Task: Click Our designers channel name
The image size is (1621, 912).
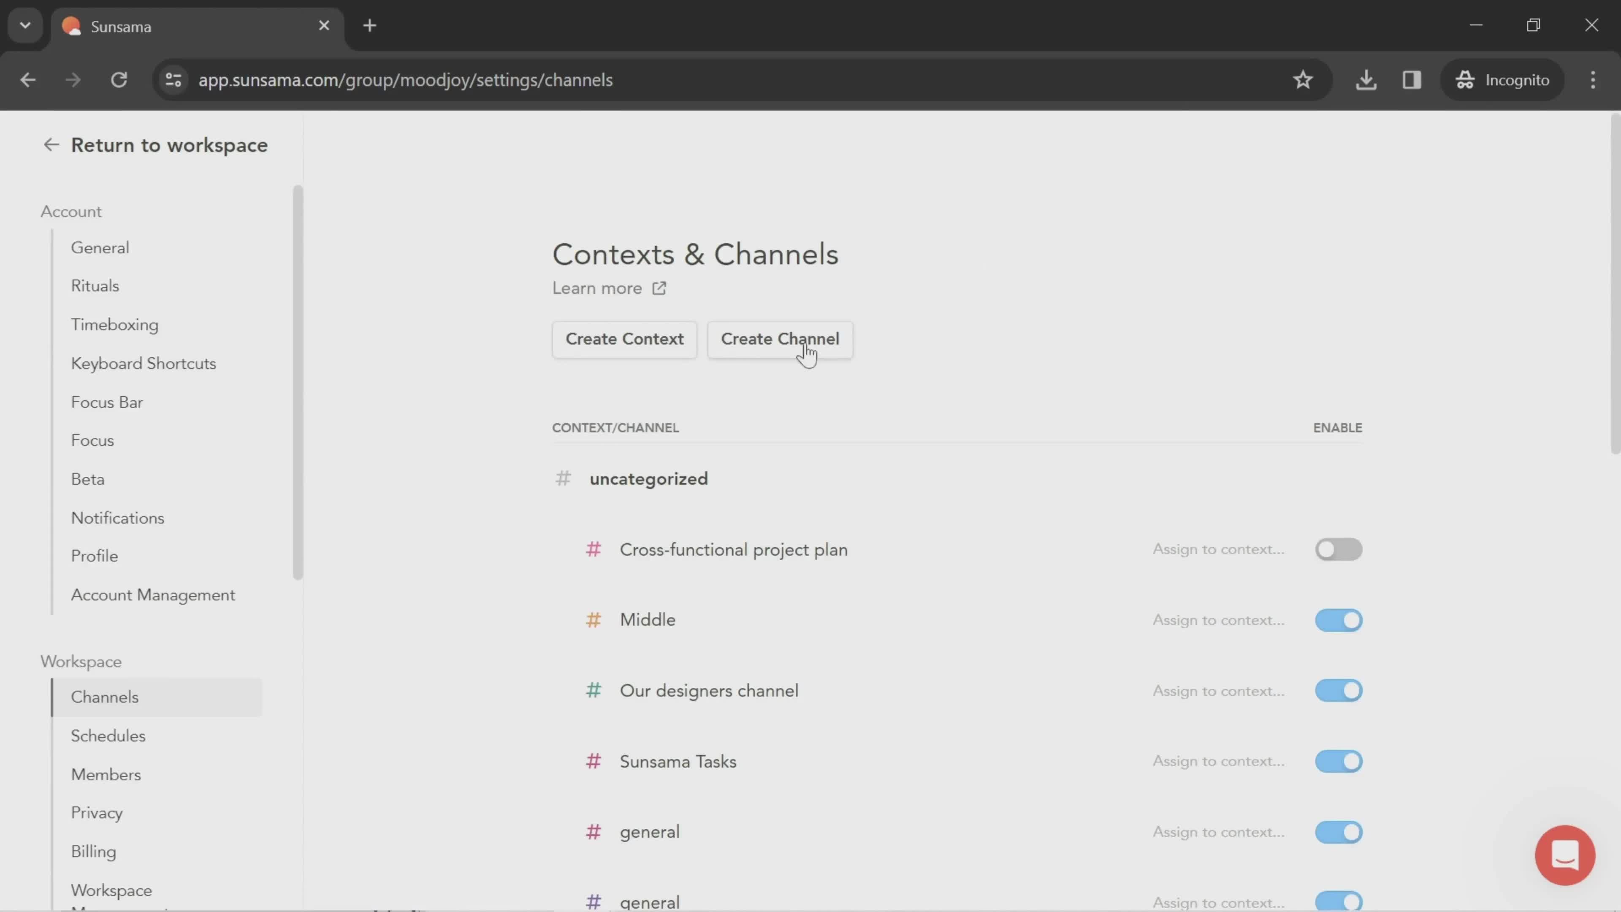Action: click(709, 690)
